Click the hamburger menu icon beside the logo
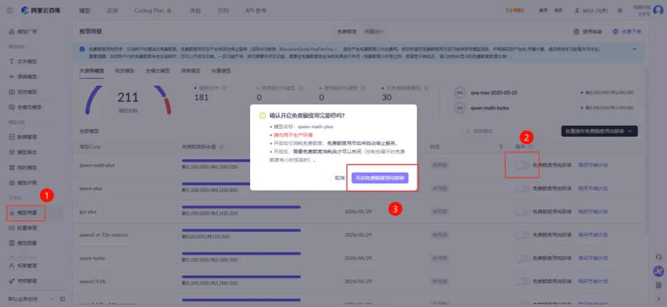 (9, 10)
